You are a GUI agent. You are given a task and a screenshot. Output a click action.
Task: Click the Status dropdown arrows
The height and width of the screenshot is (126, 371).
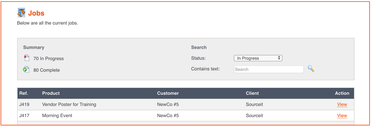tap(279, 58)
